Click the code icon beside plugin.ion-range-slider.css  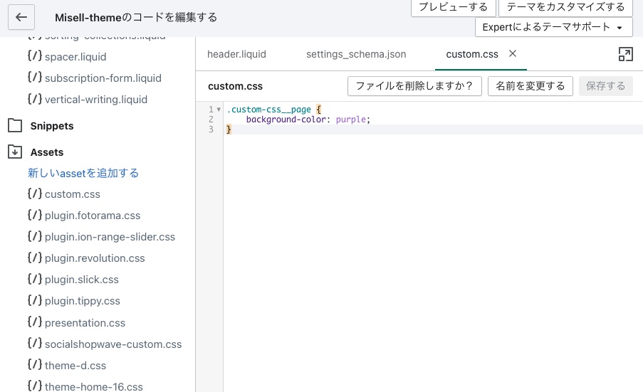pos(35,235)
